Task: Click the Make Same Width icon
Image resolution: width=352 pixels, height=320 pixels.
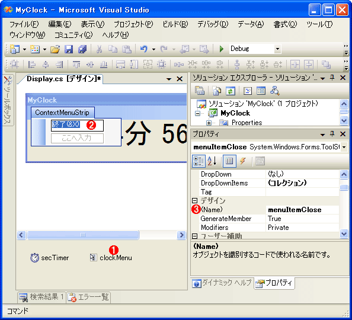Action: click(x=120, y=65)
